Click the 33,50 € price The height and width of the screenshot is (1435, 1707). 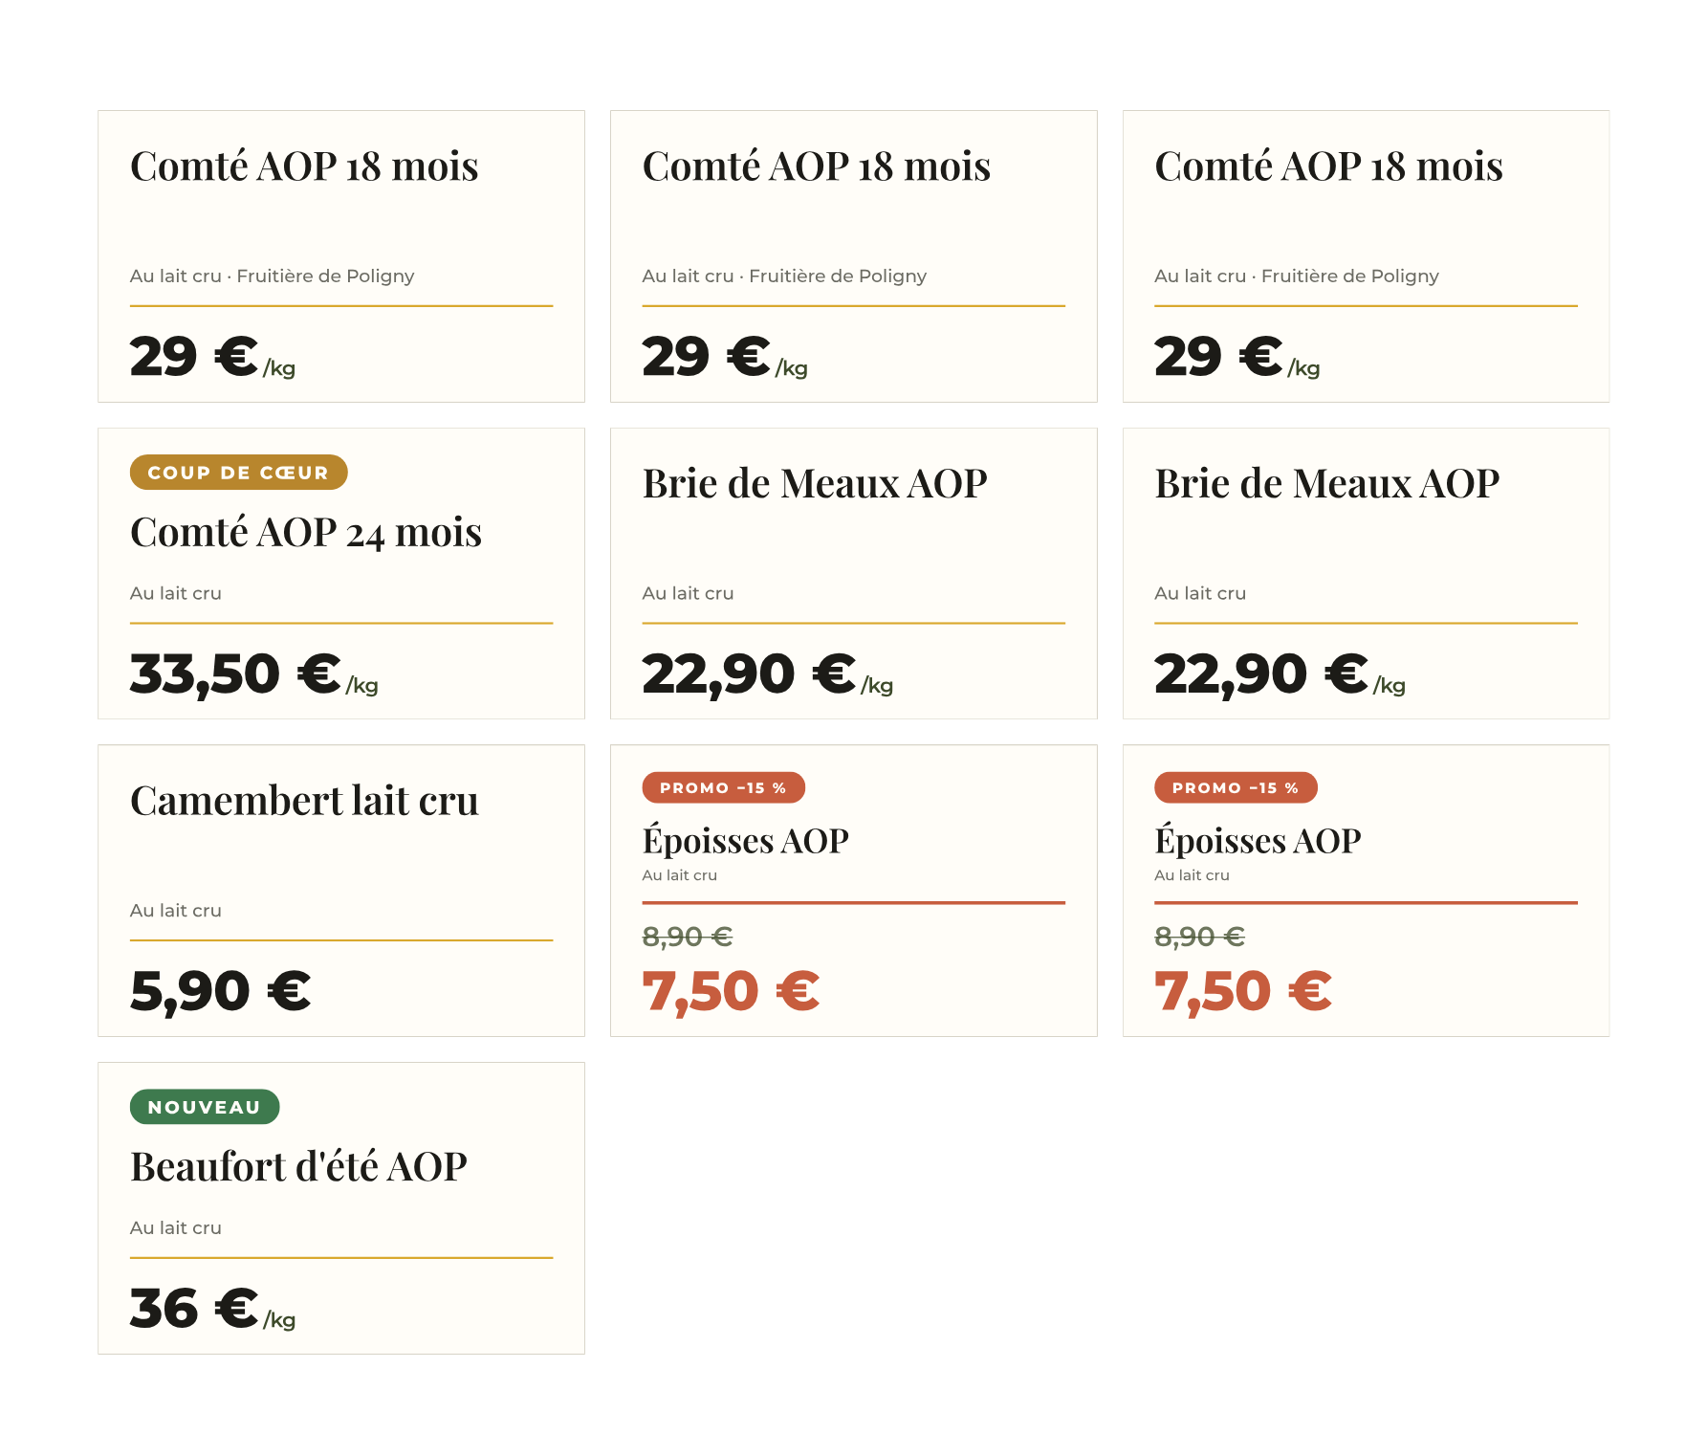[235, 673]
